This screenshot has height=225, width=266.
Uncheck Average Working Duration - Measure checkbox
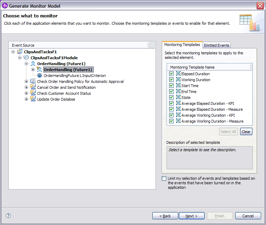coord(171,121)
